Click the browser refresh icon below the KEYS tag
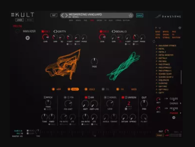 (x=154, y=41)
